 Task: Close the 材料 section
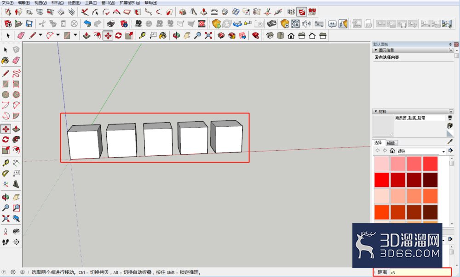point(451,112)
